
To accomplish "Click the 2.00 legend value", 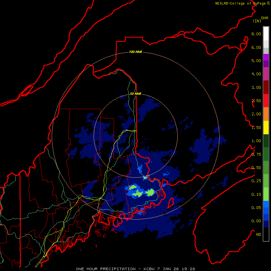I will click(x=256, y=114).
